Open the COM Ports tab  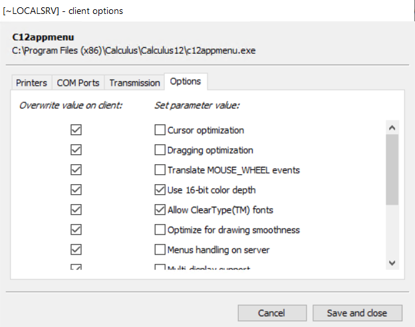pos(78,82)
